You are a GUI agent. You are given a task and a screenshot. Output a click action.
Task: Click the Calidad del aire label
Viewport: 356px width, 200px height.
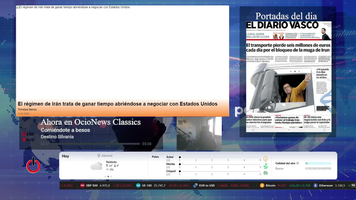point(285,163)
